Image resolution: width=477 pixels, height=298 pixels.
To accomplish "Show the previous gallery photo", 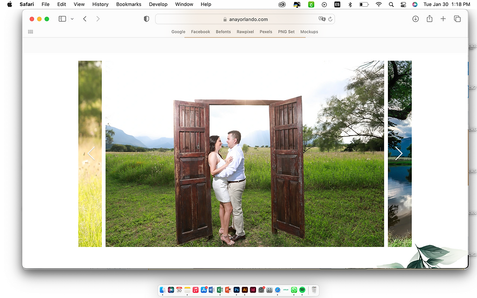I will click(x=92, y=154).
